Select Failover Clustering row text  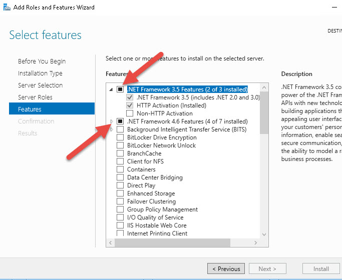coord(151,201)
